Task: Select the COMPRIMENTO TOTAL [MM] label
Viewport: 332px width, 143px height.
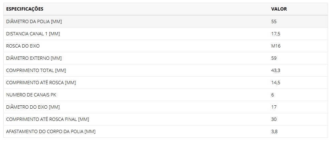Action: [36, 71]
